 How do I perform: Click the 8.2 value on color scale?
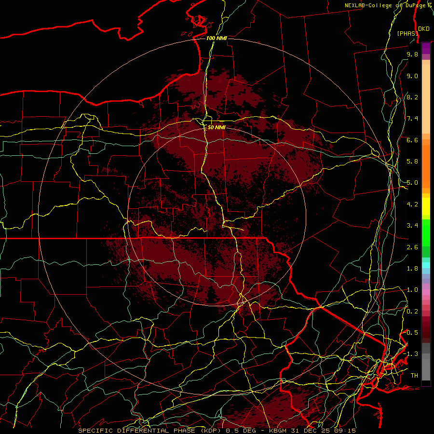pyautogui.click(x=412, y=97)
